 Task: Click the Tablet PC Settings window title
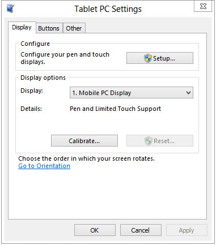tap(108, 9)
